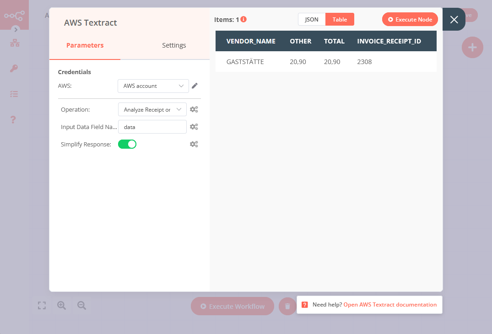Open gear options beside Simplify Response
492x334 pixels.
tap(194, 144)
